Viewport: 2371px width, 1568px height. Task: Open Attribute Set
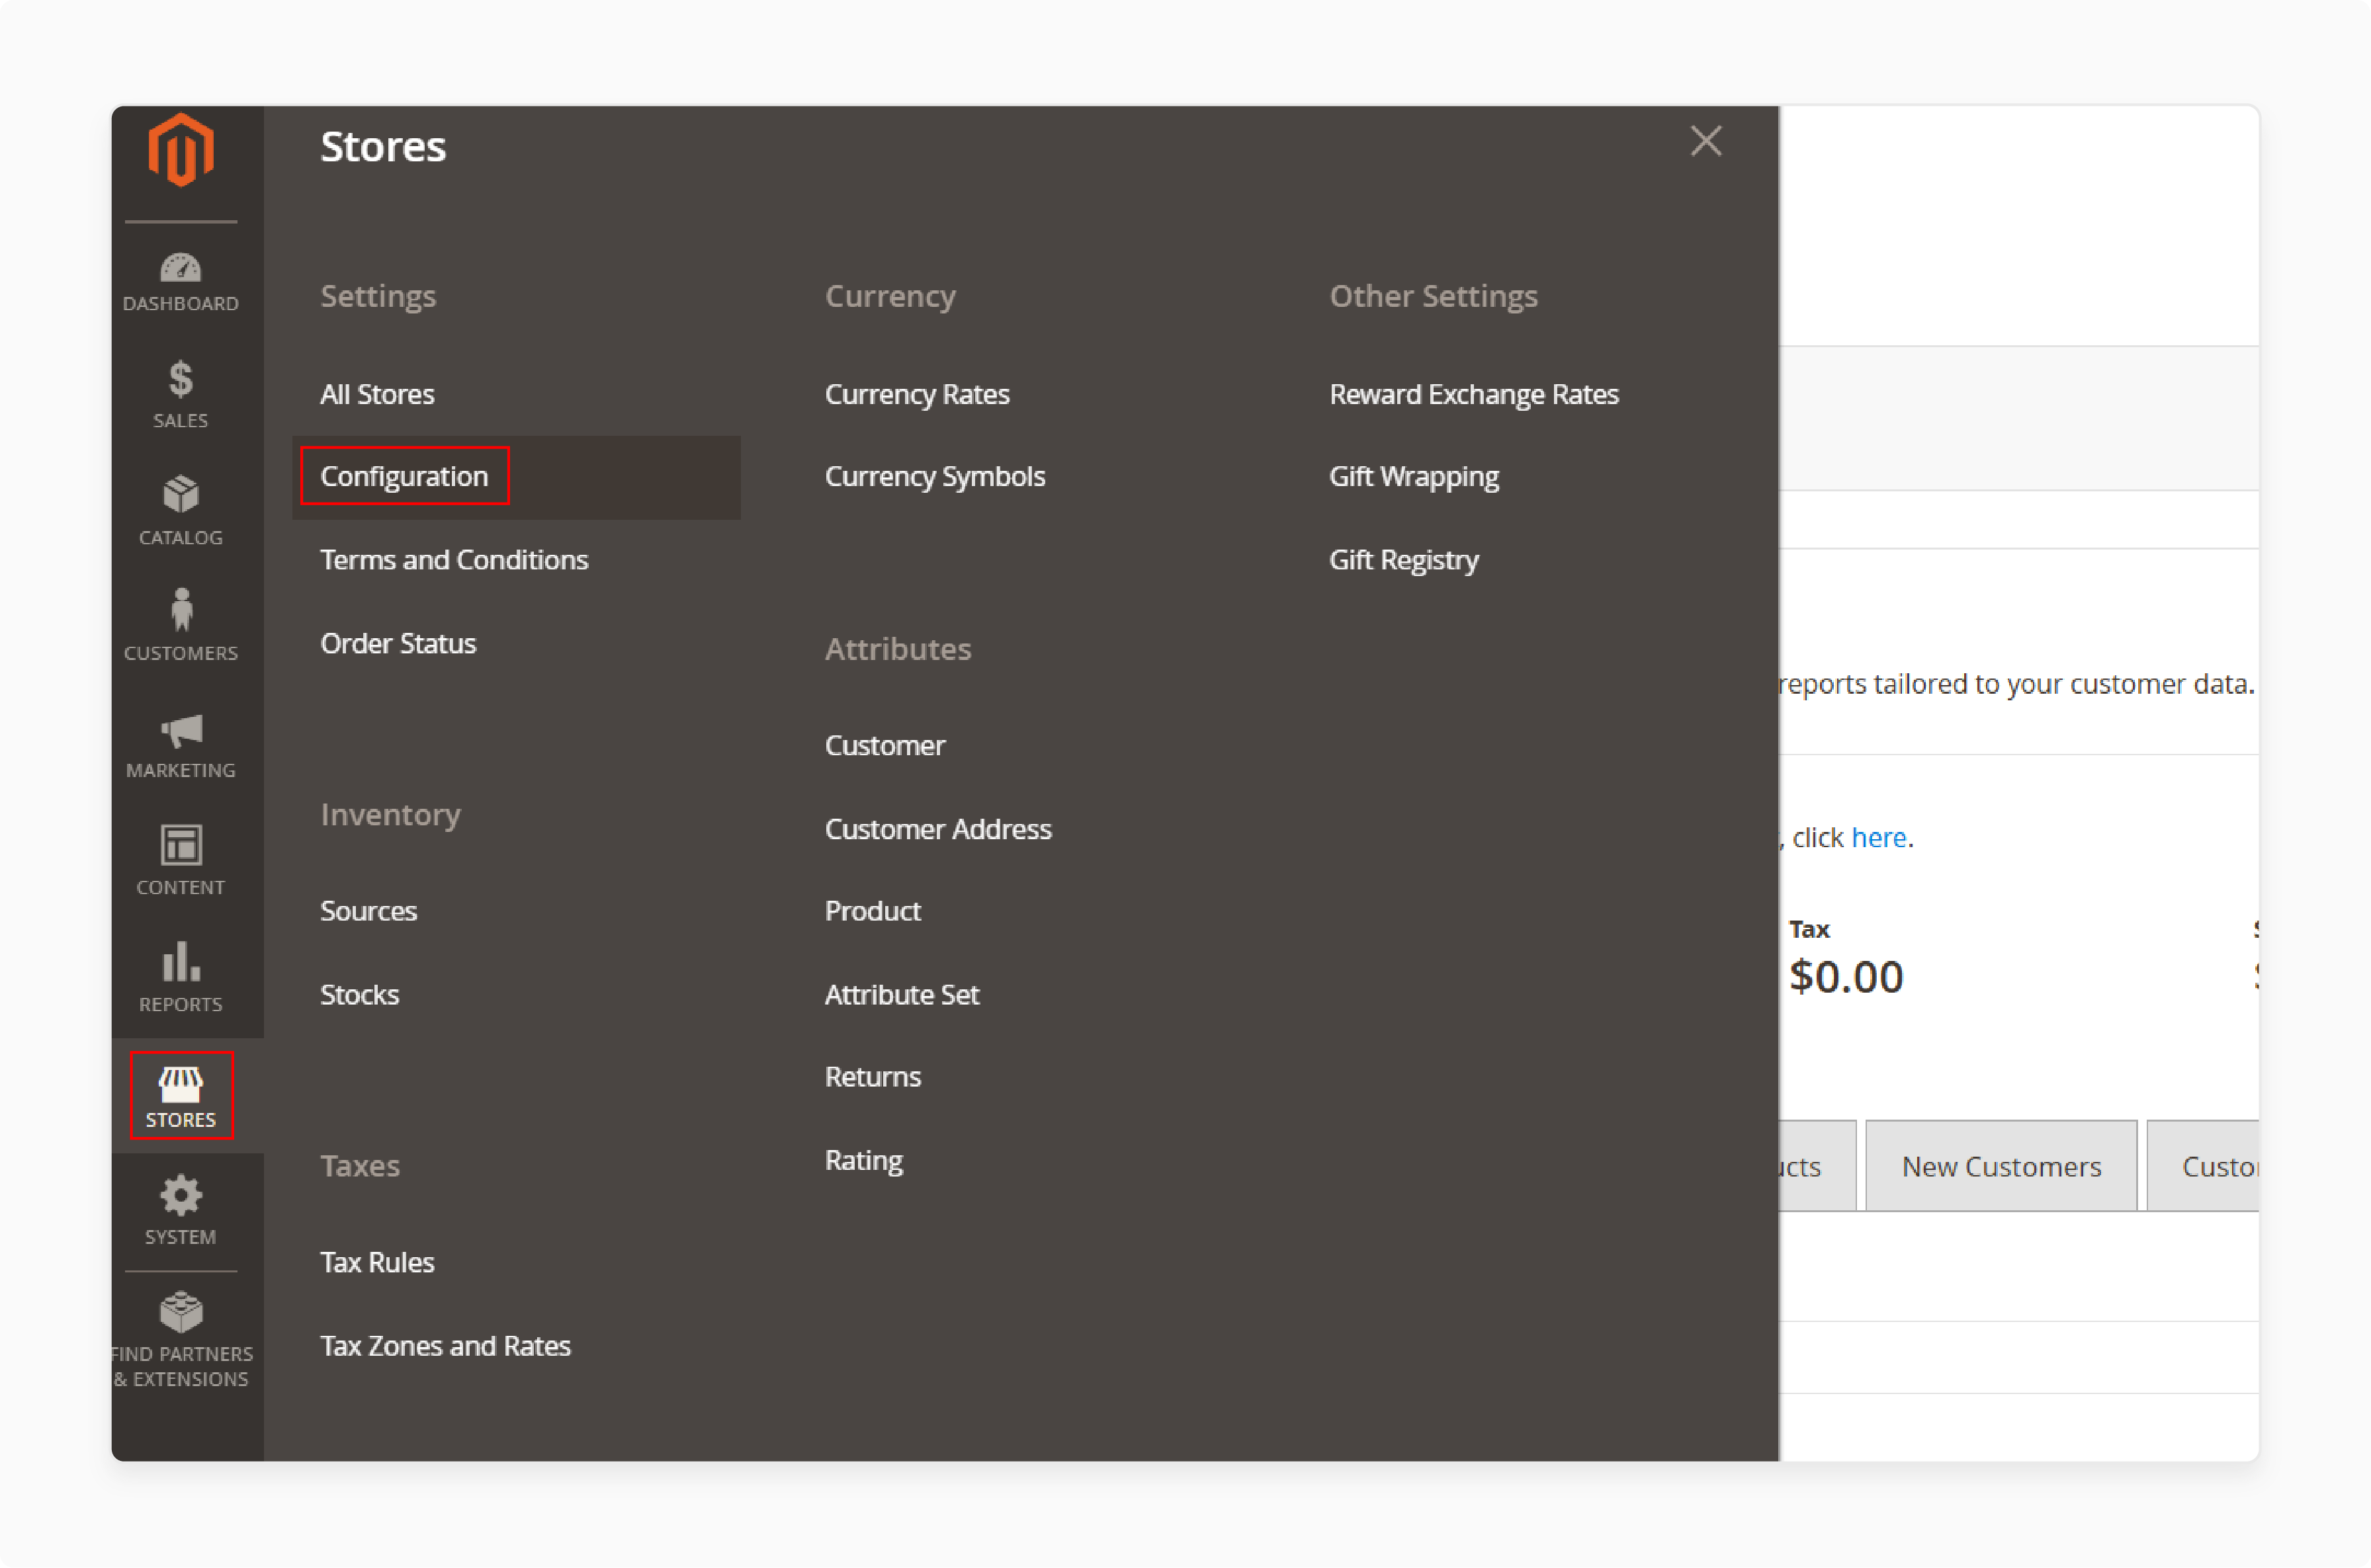point(902,995)
